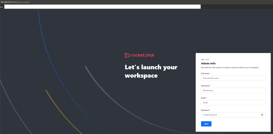
Task: Click the 'Username' label
Action: coord(205,86)
